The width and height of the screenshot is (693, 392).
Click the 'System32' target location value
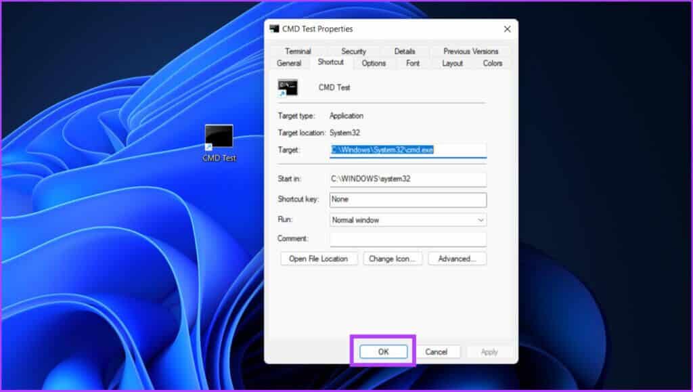coord(344,133)
